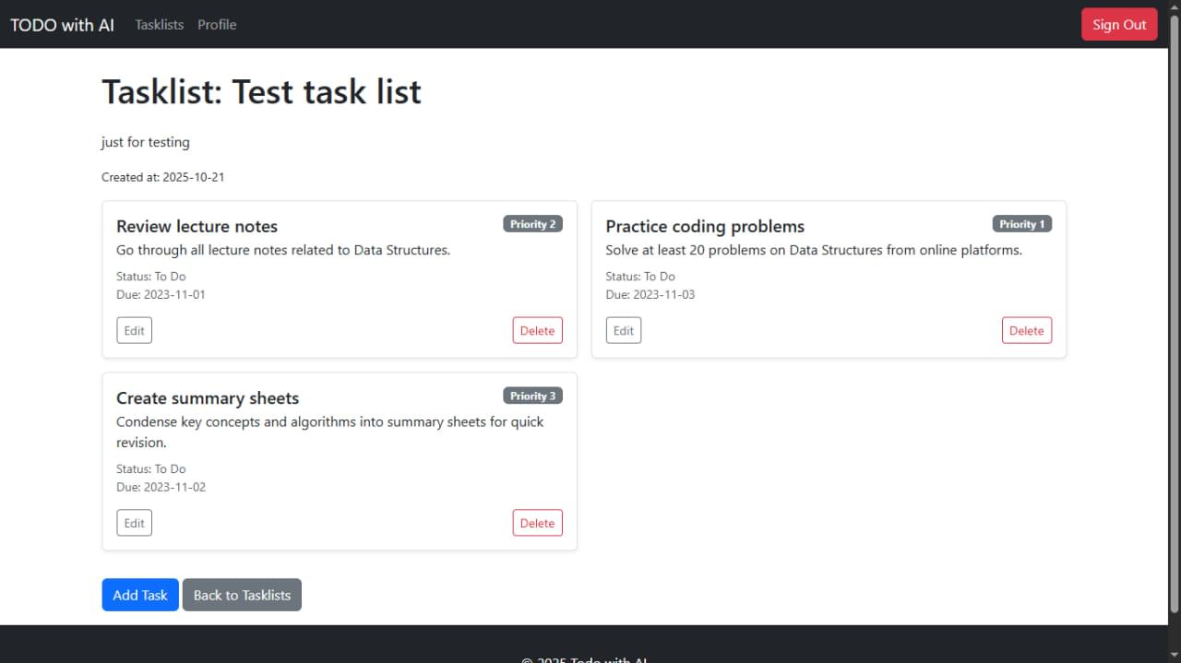Click the Priority 3 badge
The image size is (1181, 663).
[532, 396]
